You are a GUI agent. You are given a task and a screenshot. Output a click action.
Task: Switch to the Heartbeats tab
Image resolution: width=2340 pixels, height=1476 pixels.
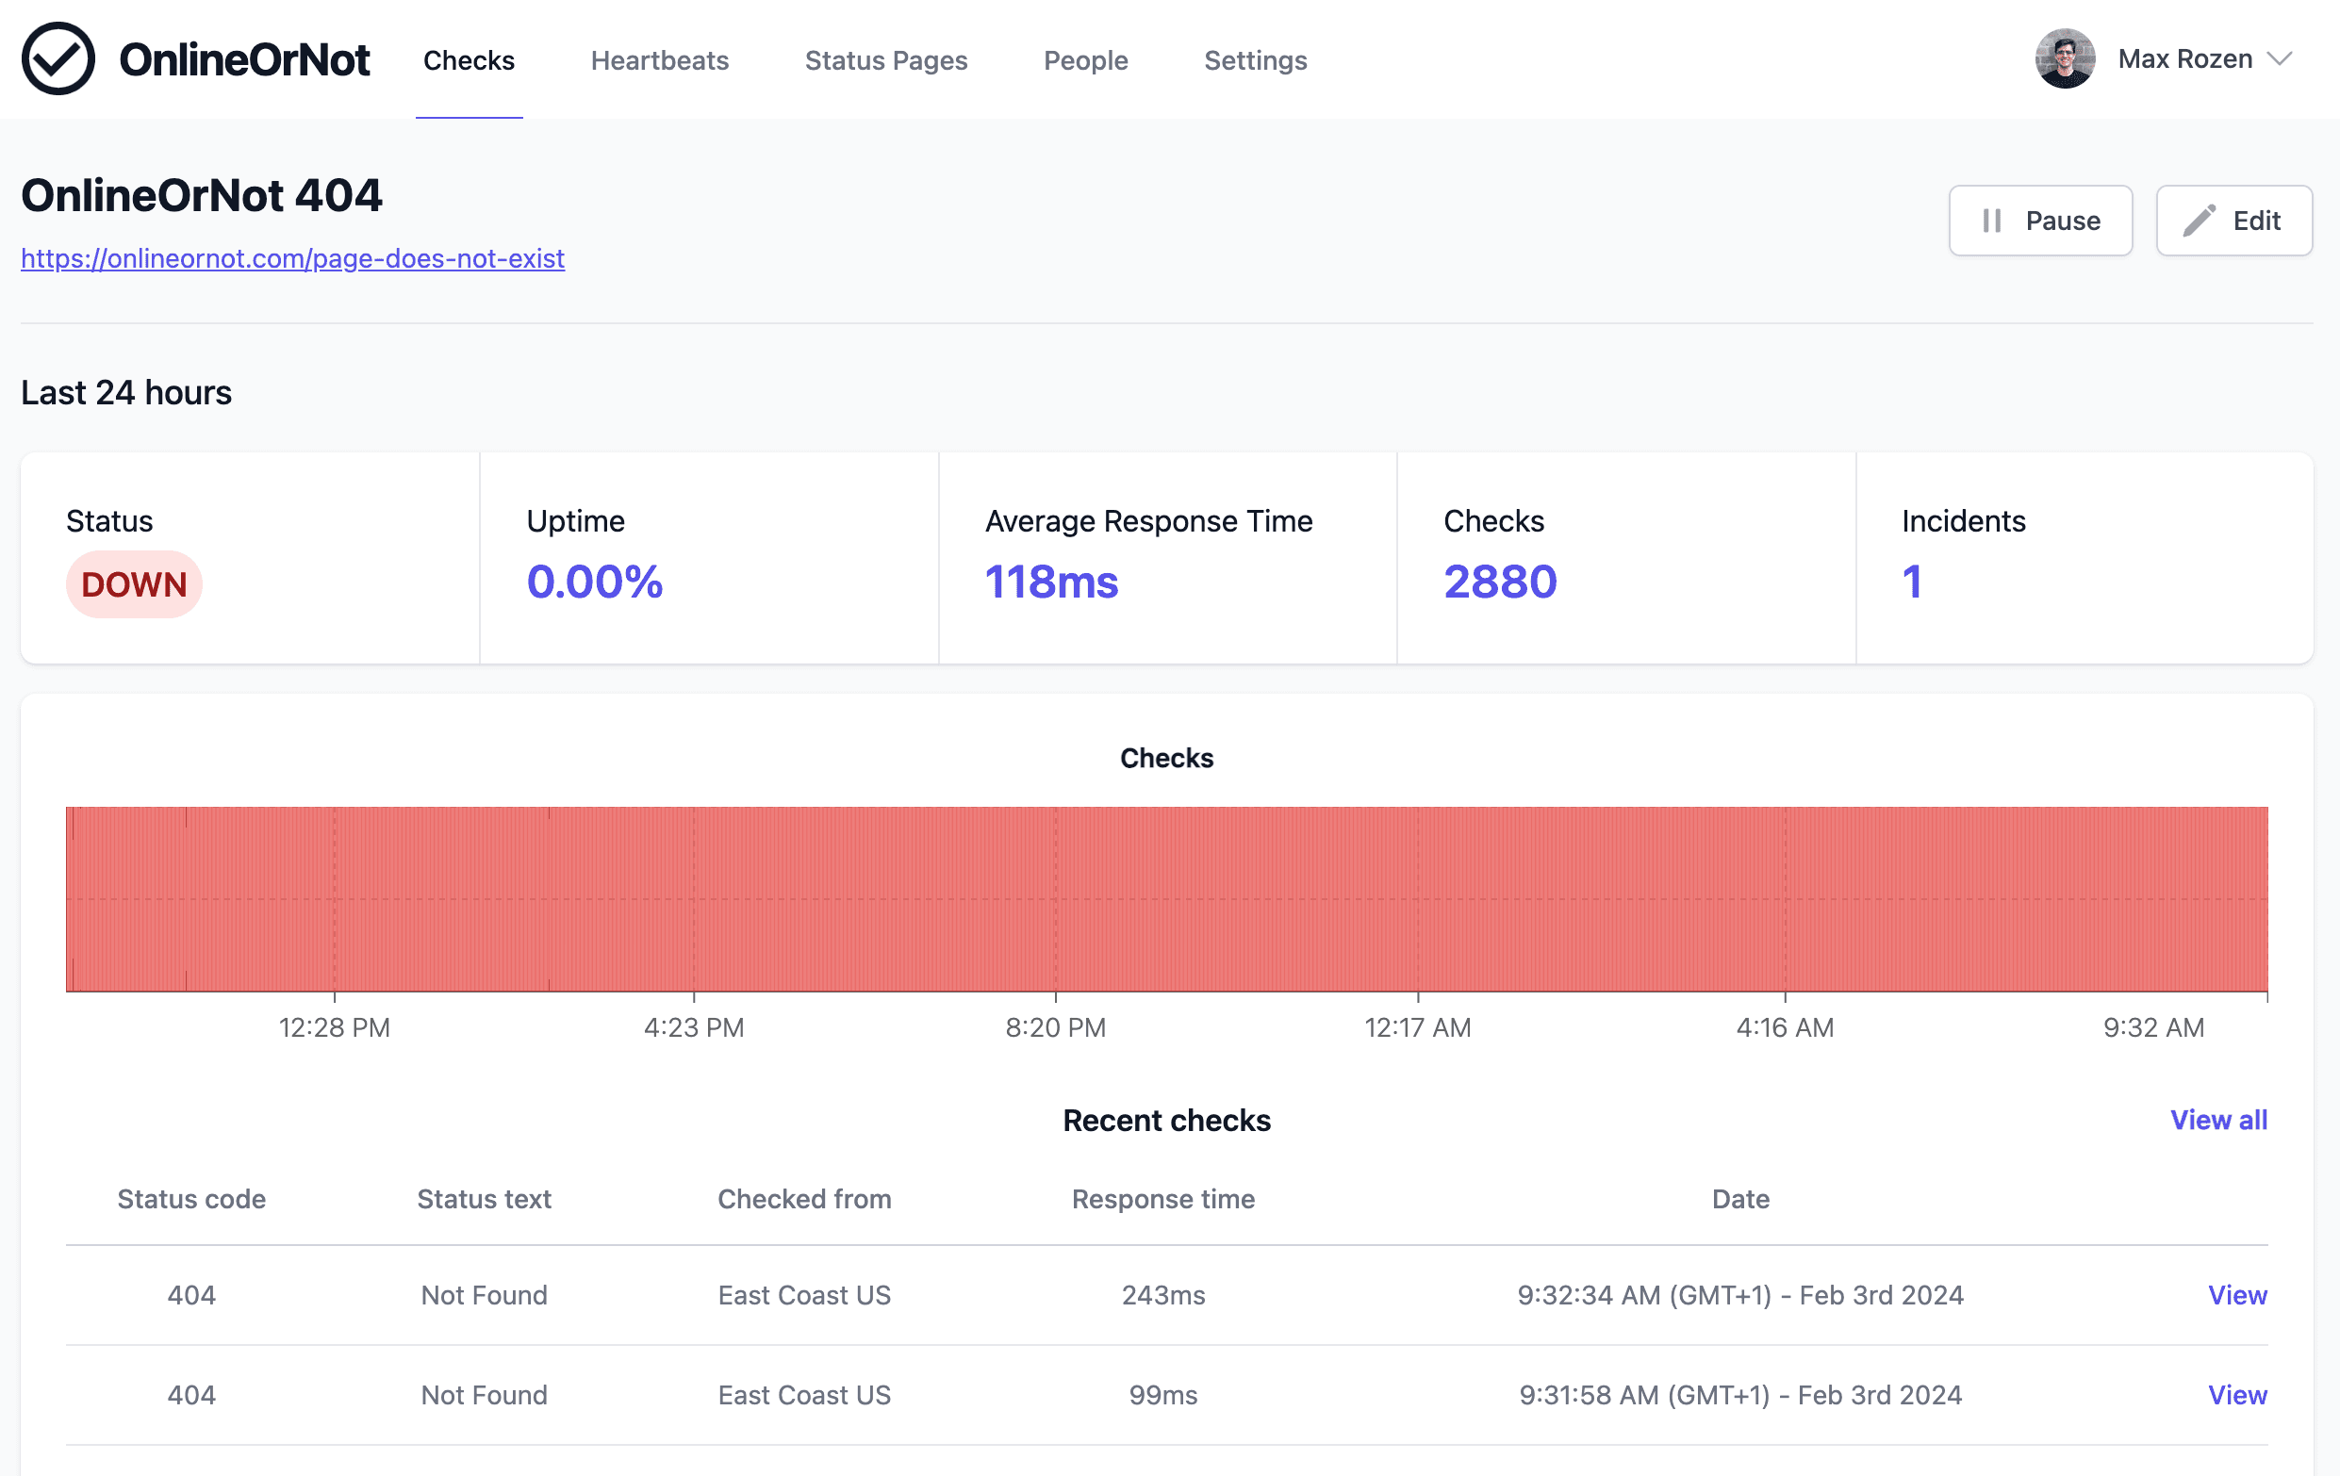click(659, 60)
